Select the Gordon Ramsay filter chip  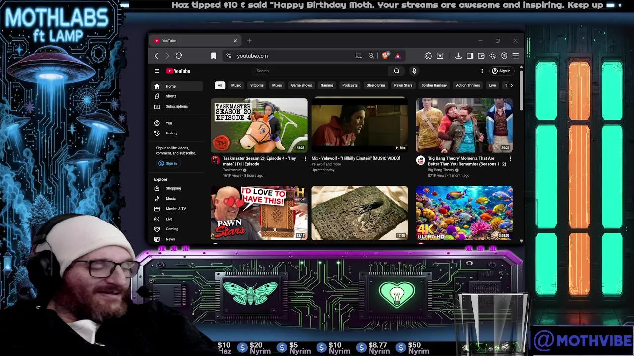pos(434,85)
